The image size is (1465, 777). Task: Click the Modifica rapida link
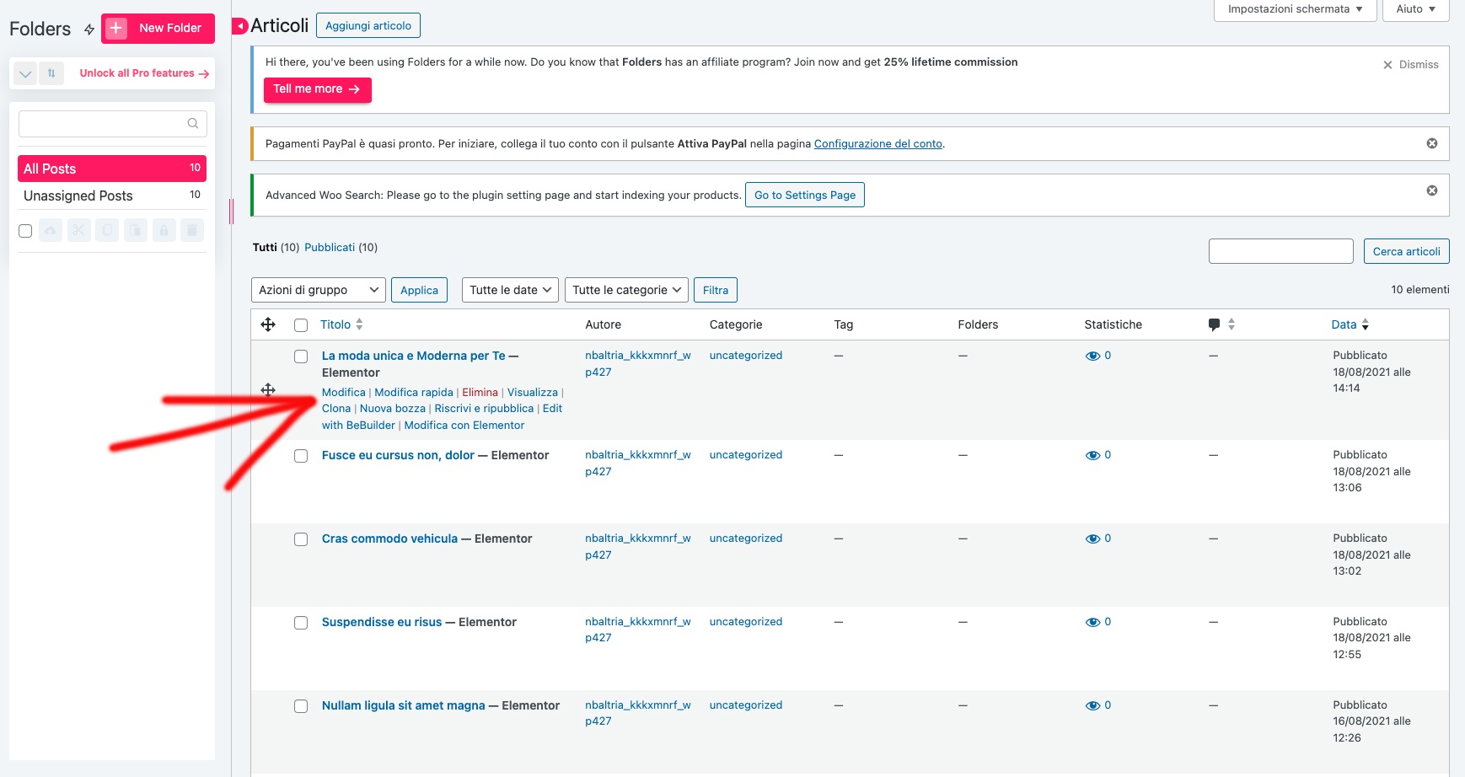413,393
